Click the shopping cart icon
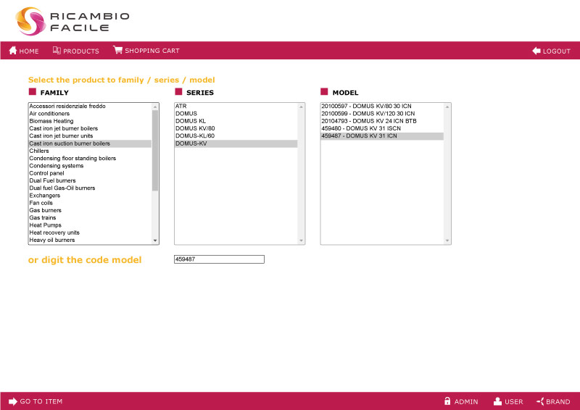 point(117,50)
